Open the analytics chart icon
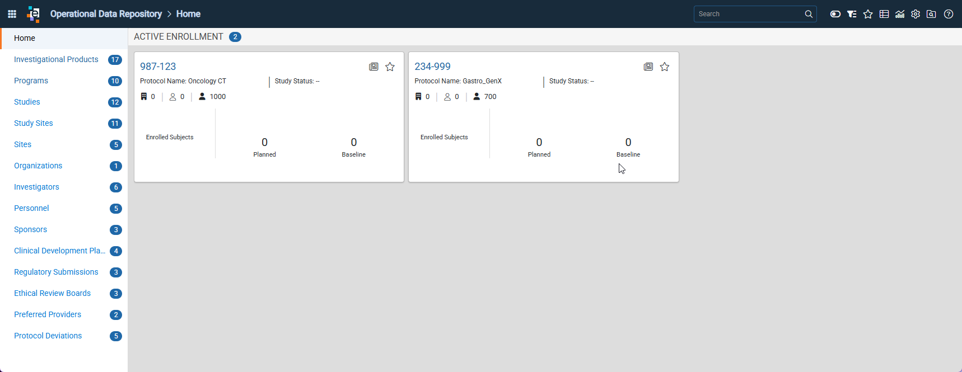This screenshot has height=372, width=962. point(900,14)
